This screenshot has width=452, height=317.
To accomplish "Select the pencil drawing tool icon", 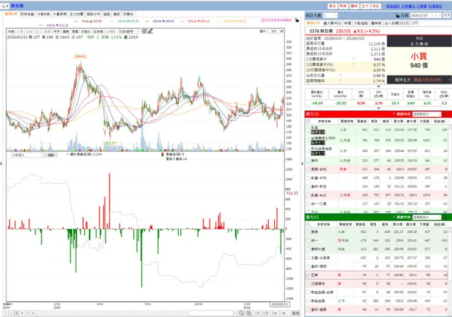I will coord(150,31).
